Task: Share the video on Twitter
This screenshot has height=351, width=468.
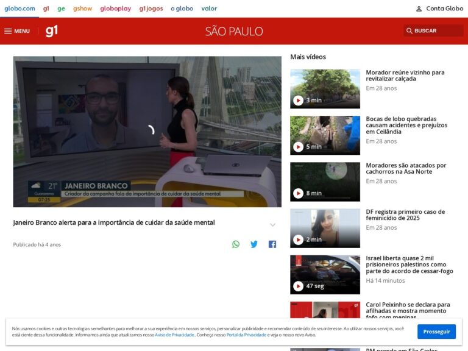Action: click(254, 244)
